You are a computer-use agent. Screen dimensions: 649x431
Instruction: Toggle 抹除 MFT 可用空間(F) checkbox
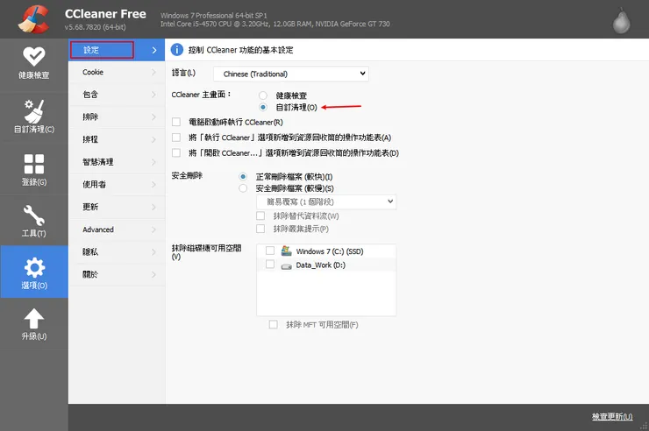tap(273, 324)
